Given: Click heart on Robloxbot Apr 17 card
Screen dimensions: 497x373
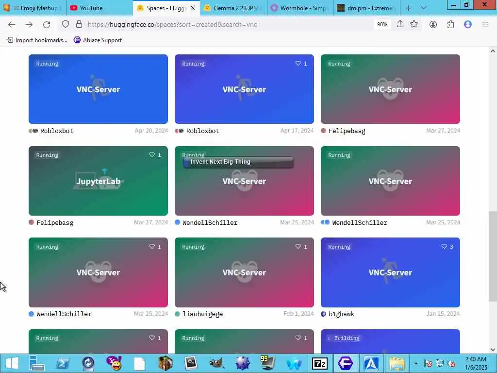Looking at the screenshot, I should 298,64.
